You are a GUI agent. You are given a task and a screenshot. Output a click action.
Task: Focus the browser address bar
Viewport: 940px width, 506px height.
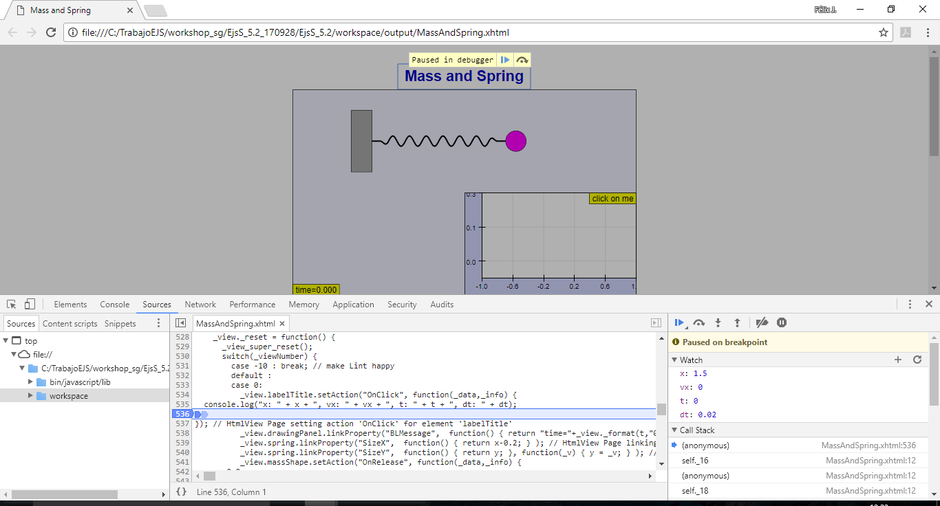pyautogui.click(x=475, y=32)
